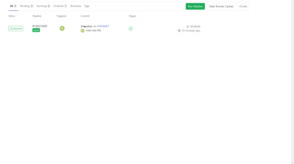The height and width of the screenshot is (164, 294).
Task: Open the master branch link
Action: click(88, 26)
